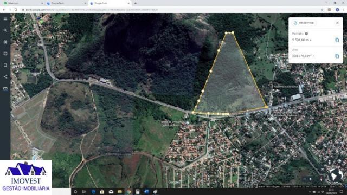Click the perimeter help question icon
The width and height of the screenshot is (347, 195).
(306, 34)
